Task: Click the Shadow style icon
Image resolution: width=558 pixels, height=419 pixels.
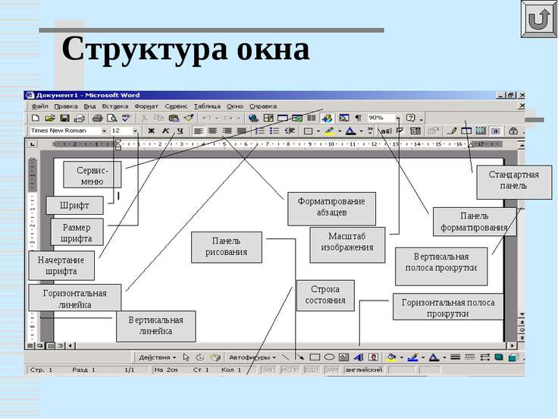Action: coord(499,357)
